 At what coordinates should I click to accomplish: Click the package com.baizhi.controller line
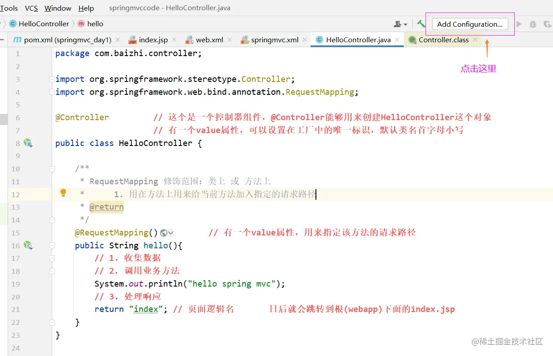click(x=129, y=53)
